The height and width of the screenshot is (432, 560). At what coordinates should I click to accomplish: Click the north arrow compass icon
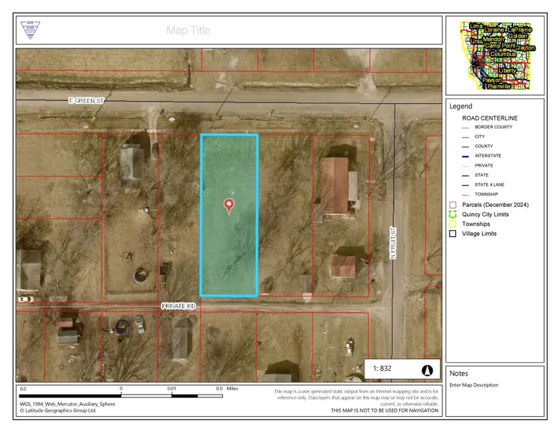click(x=426, y=369)
